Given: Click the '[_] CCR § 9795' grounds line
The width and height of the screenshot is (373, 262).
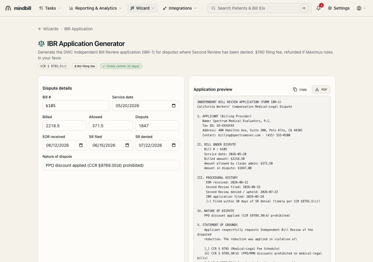Looking at the screenshot, I should [x=242, y=249].
